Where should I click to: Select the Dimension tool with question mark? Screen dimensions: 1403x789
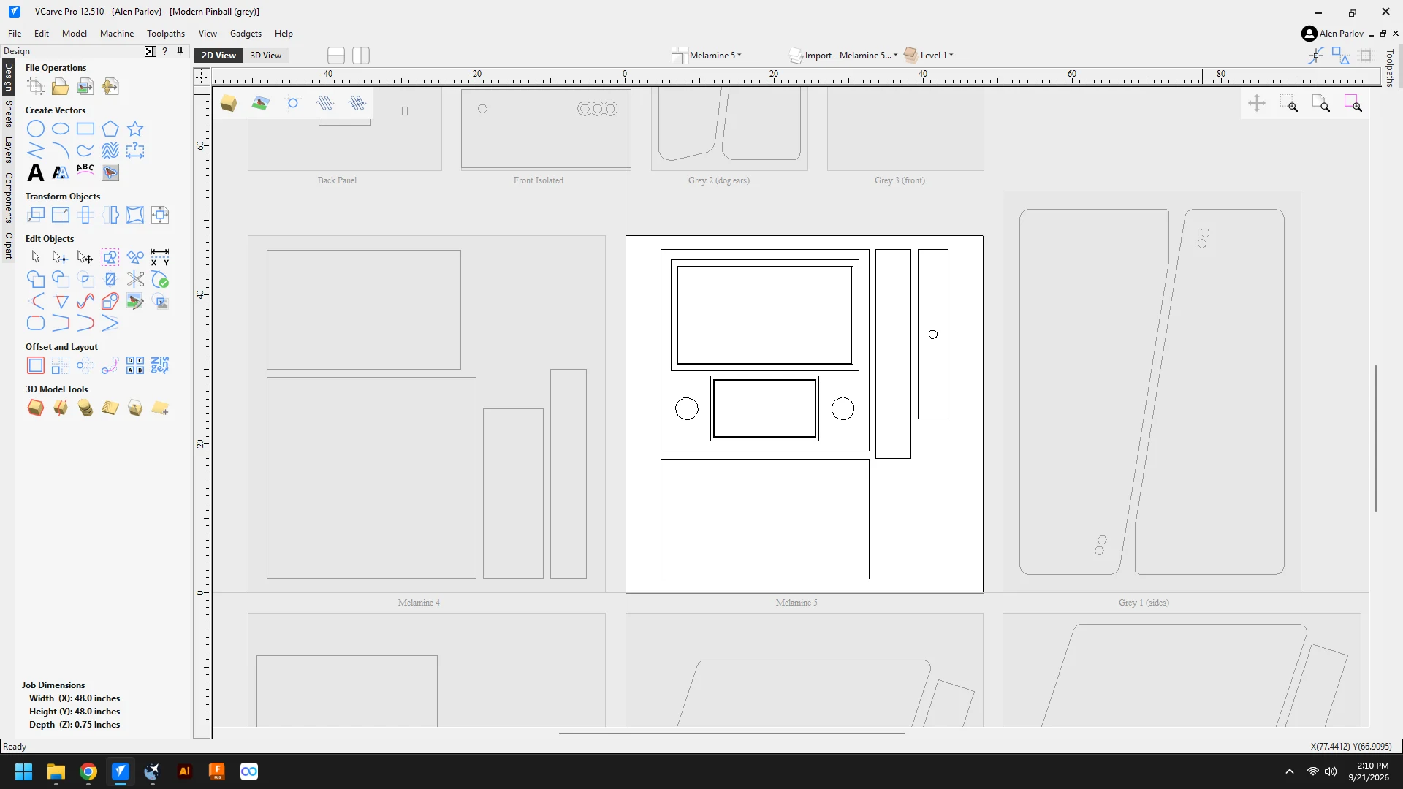[x=135, y=151]
